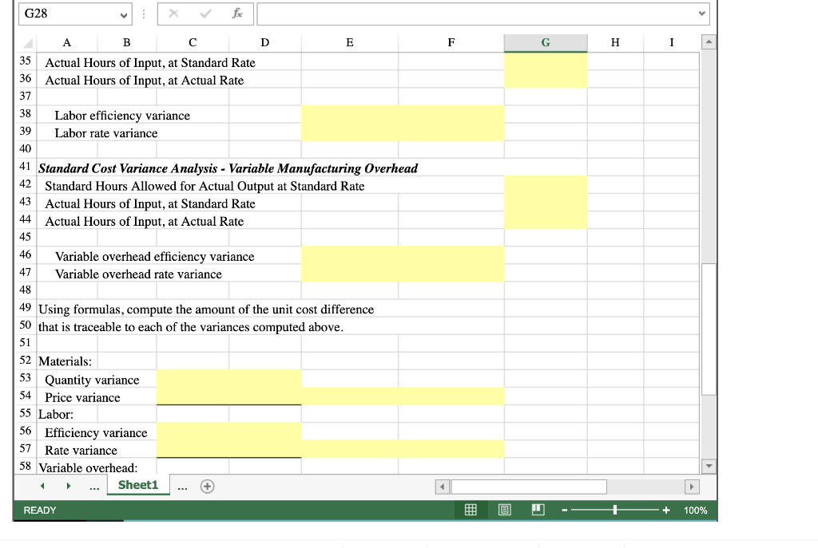This screenshot has width=818, height=548.
Task: Select the Sheet1 tab
Action: [137, 485]
